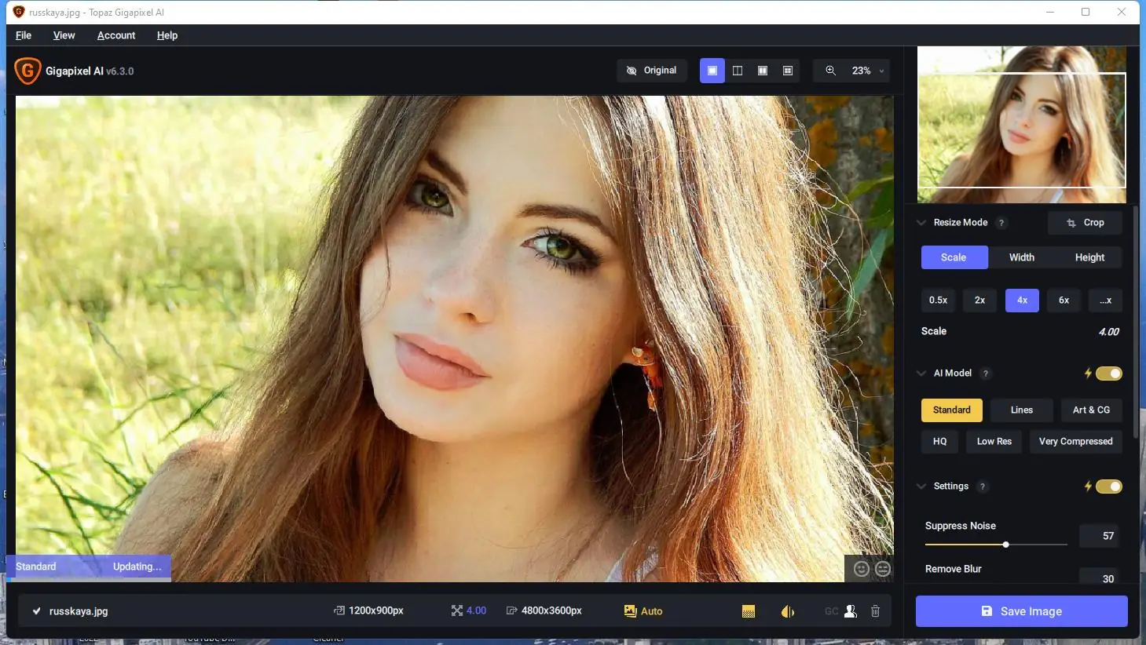Delete russkaya.jpg with the trash icon
Viewport: 1146px width, 645px height.
coord(876,611)
